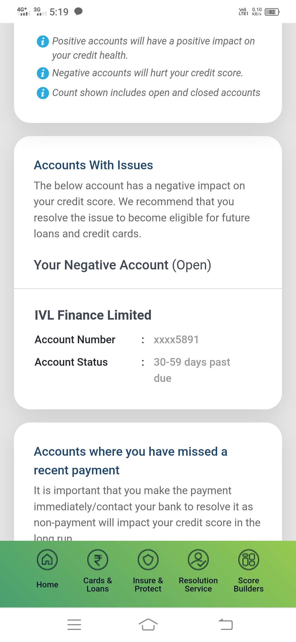Tap info icon beside negative accounts note

point(43,73)
